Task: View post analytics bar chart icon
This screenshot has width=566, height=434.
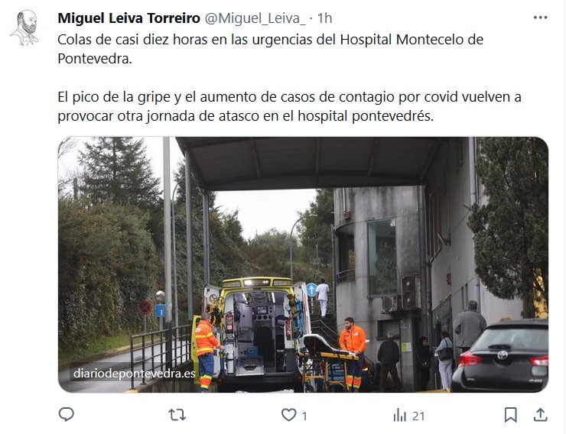Action: (400, 415)
